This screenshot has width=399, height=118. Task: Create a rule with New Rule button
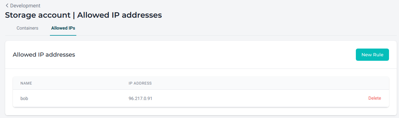(x=372, y=55)
